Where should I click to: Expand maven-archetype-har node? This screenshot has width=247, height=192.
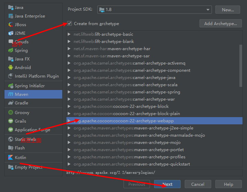[x=69, y=48]
